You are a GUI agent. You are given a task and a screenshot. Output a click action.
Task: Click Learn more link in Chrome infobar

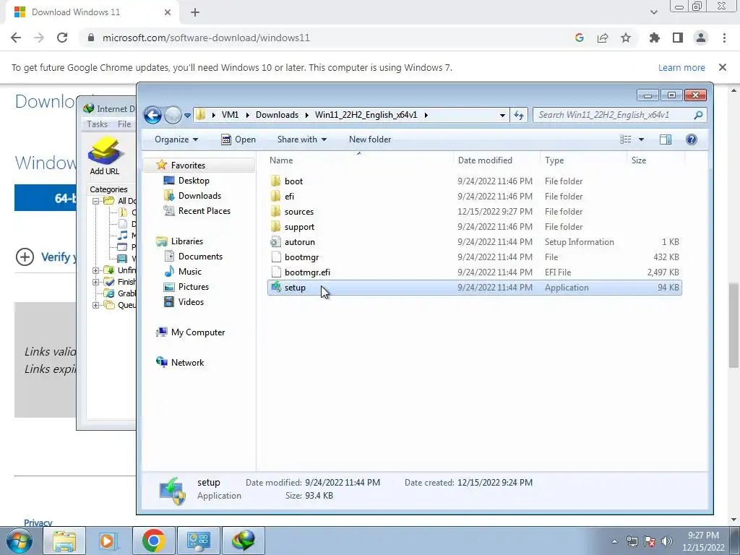[x=681, y=67]
